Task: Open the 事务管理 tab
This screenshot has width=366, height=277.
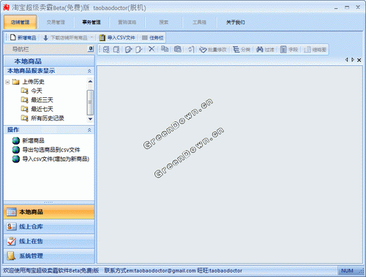Action: point(91,22)
